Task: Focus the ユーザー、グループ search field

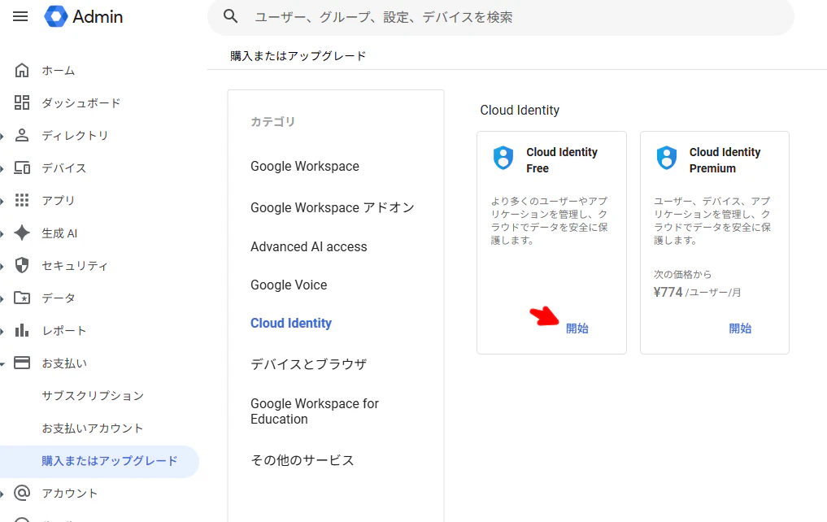Action: click(x=501, y=17)
